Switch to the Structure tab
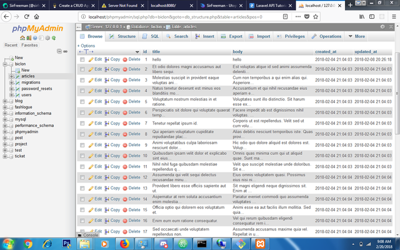400x250 pixels. coord(122,36)
